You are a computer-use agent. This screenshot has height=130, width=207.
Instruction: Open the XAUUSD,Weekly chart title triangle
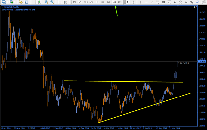click(x=2, y=7)
